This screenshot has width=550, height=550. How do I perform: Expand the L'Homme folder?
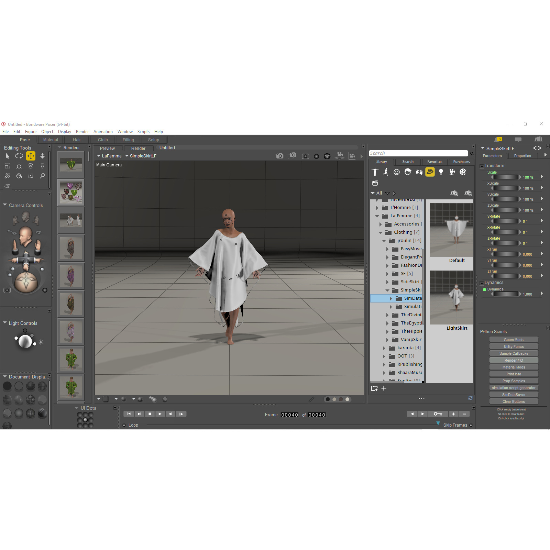(x=377, y=208)
